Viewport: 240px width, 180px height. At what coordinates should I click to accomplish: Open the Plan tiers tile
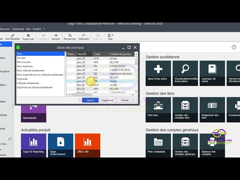(158, 109)
